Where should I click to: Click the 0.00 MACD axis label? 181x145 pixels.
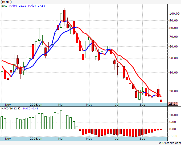[x=173, y=129]
